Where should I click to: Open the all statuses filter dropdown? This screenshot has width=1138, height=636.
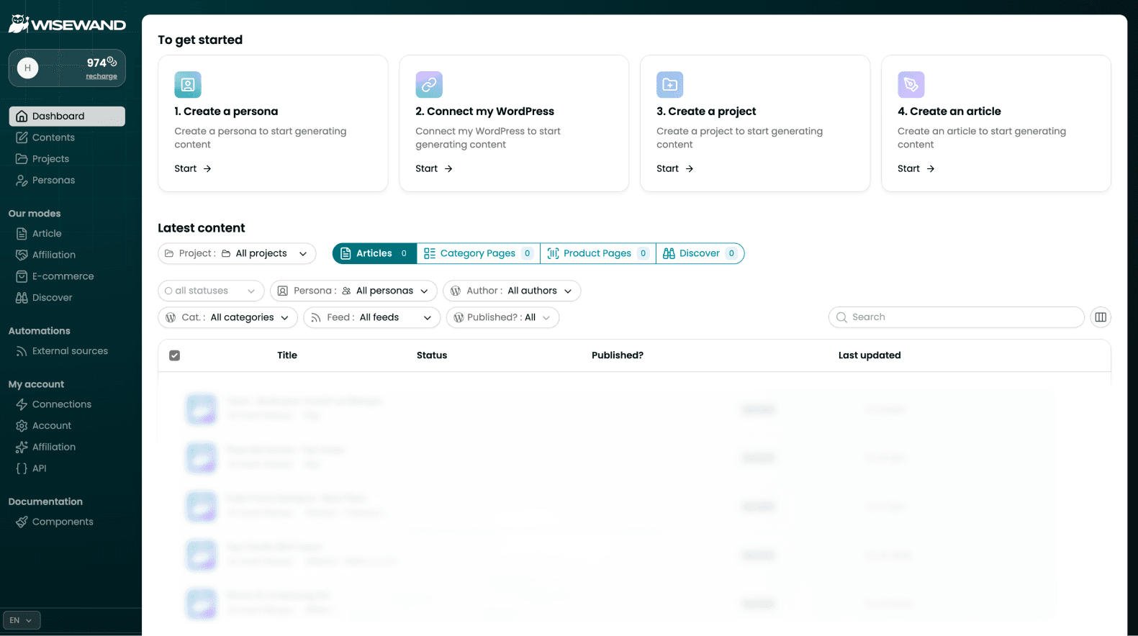tap(210, 291)
